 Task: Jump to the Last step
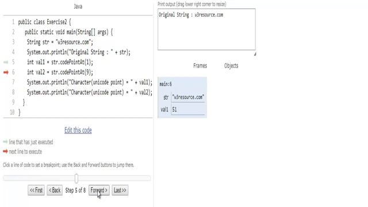120,190
